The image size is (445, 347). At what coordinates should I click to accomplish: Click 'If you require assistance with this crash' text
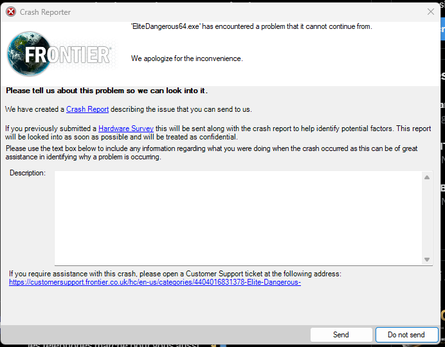175,274
